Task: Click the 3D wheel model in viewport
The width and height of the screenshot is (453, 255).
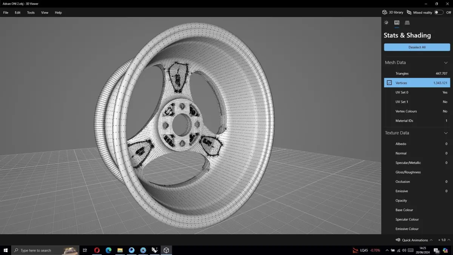Action: tap(184, 125)
